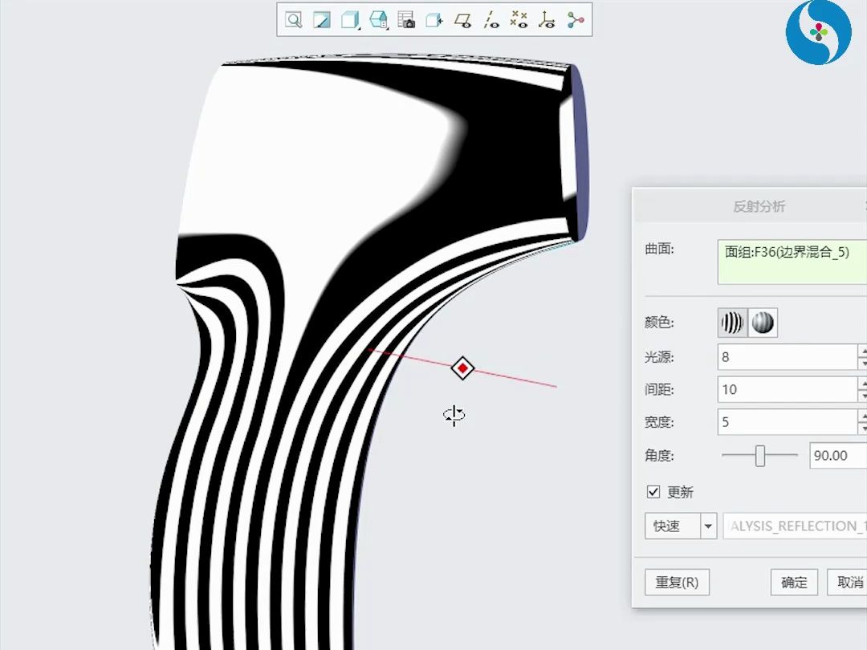Open the View Manager camera icon

click(x=406, y=20)
